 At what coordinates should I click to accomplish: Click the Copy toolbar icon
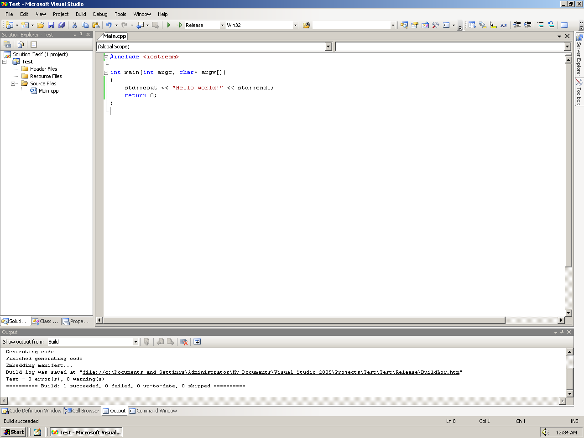(85, 25)
